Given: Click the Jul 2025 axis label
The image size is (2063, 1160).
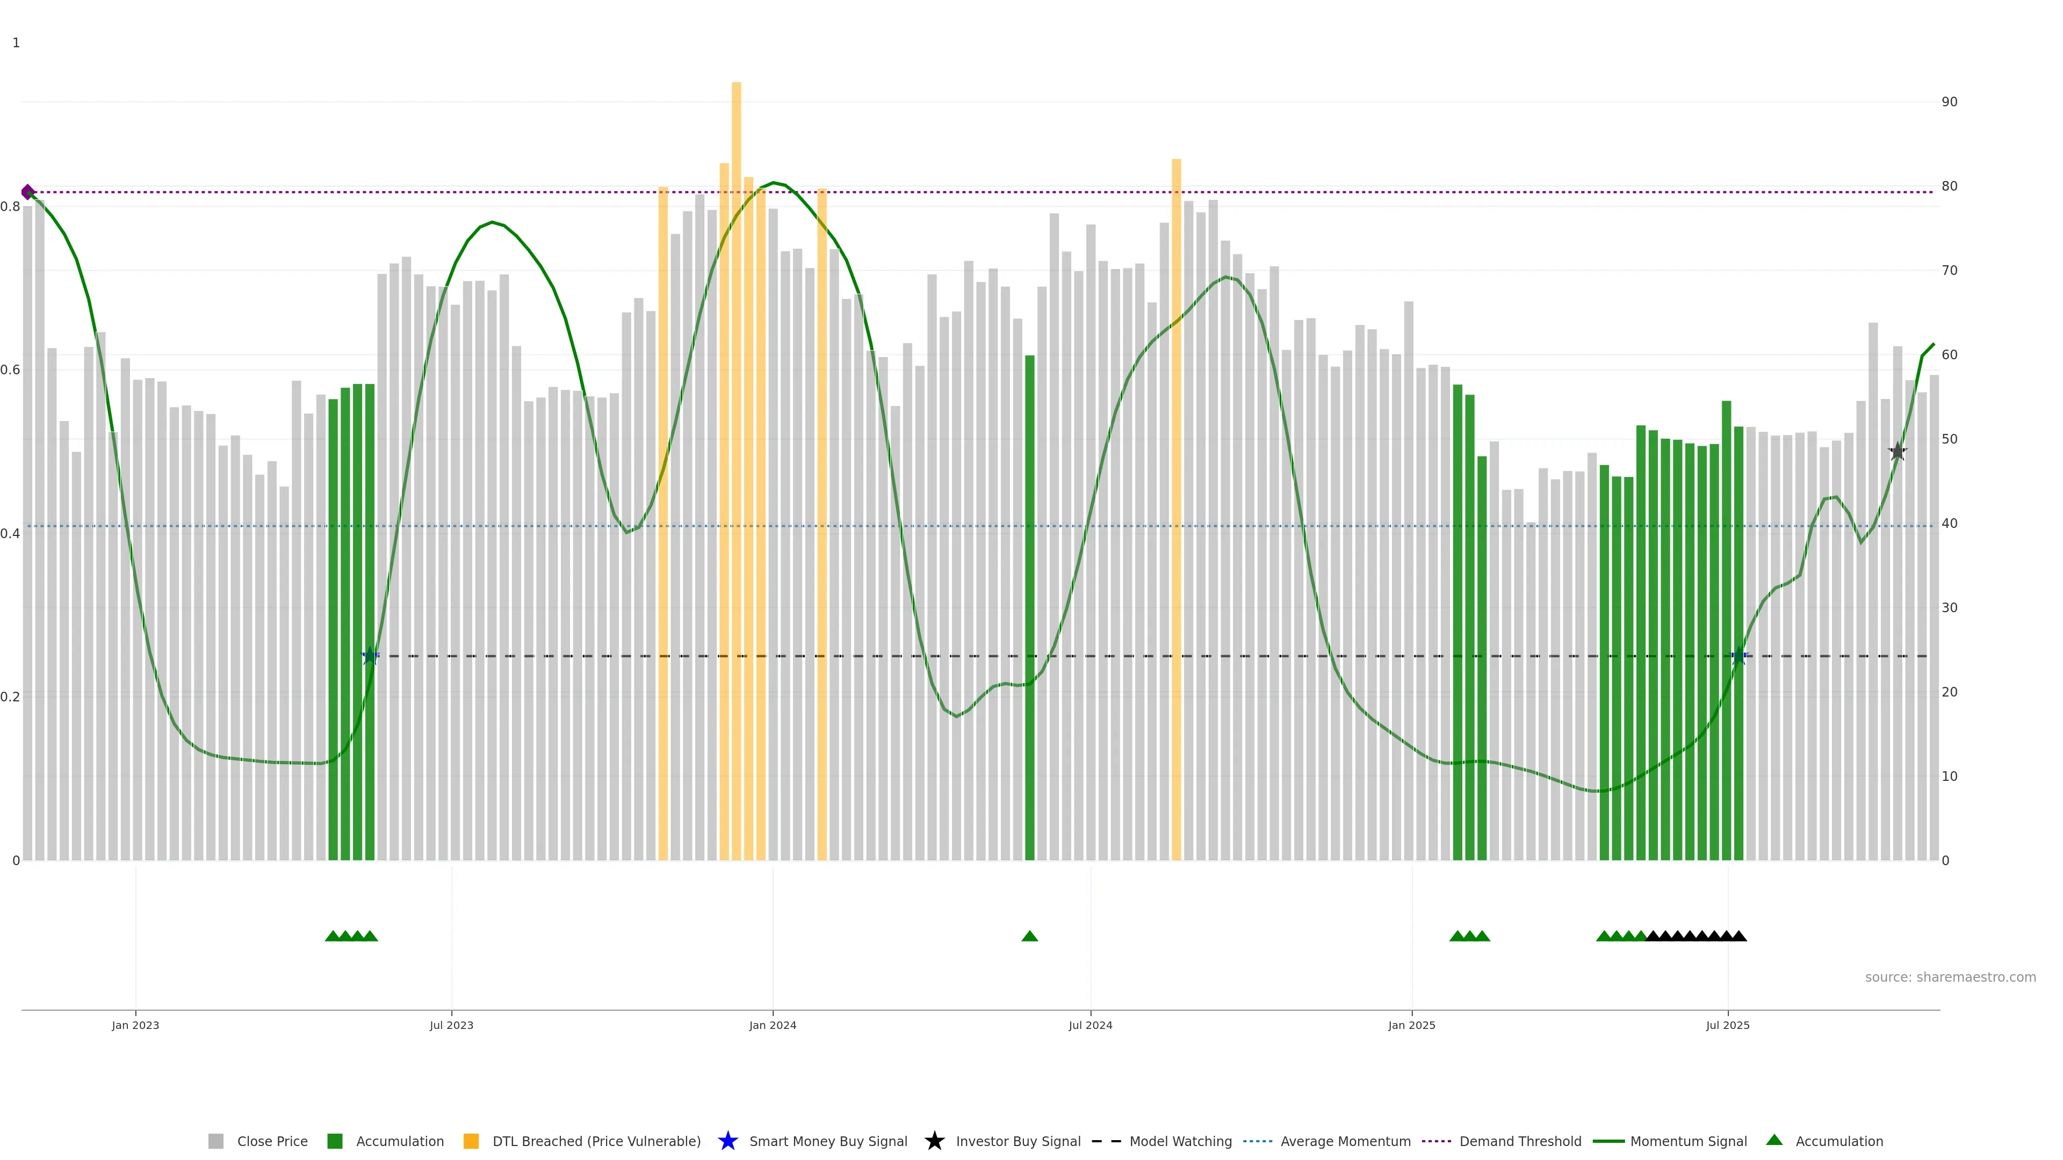Looking at the screenshot, I should (x=1727, y=1026).
